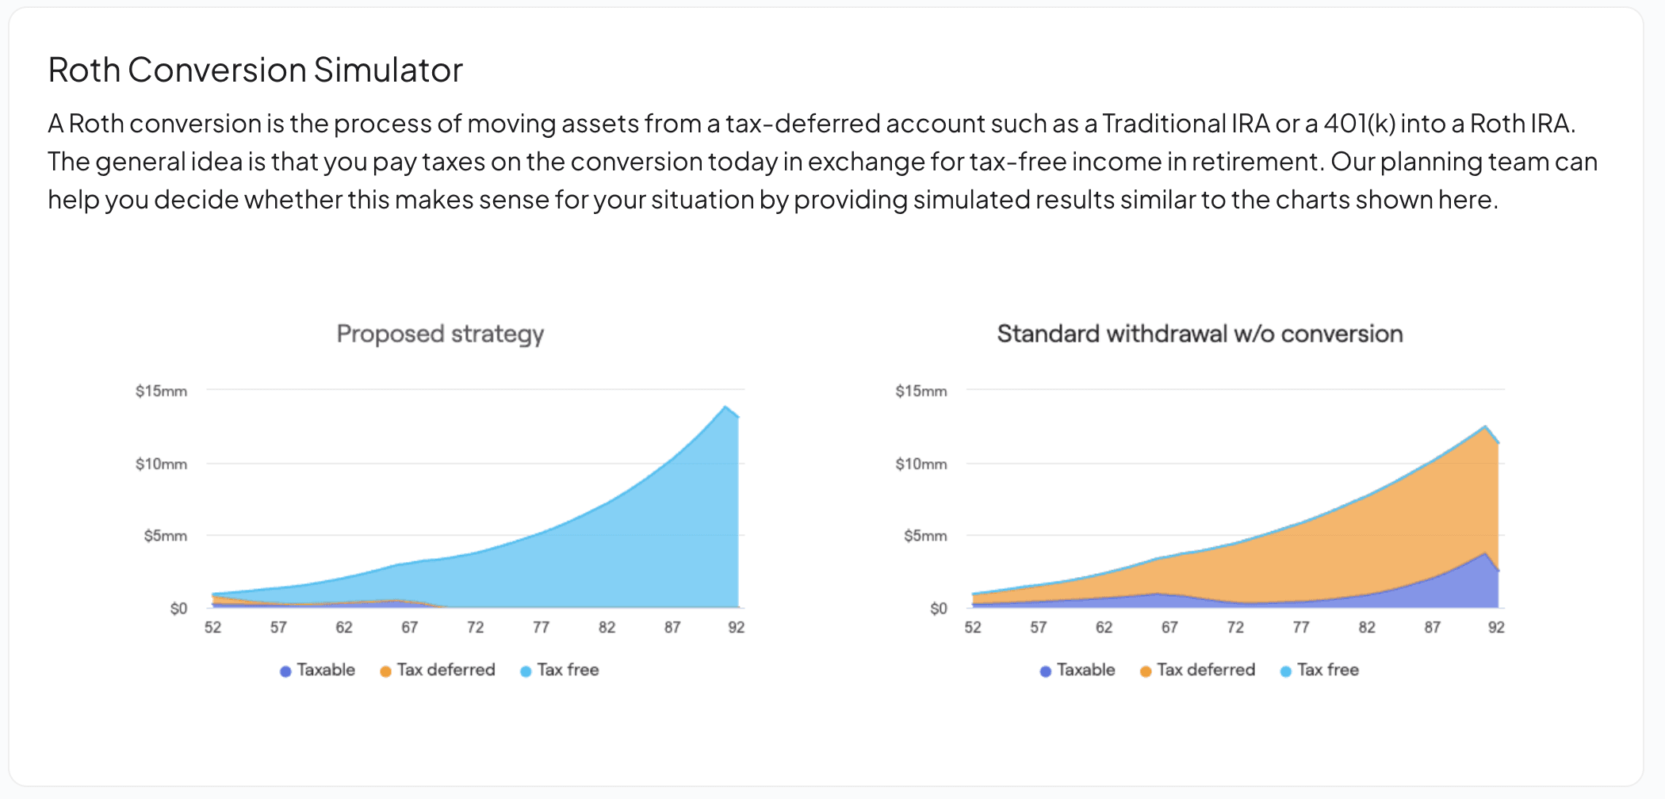Toggle the Tax free series label in Proposed strategy legend
This screenshot has width=1665, height=799.
pyautogui.click(x=568, y=670)
